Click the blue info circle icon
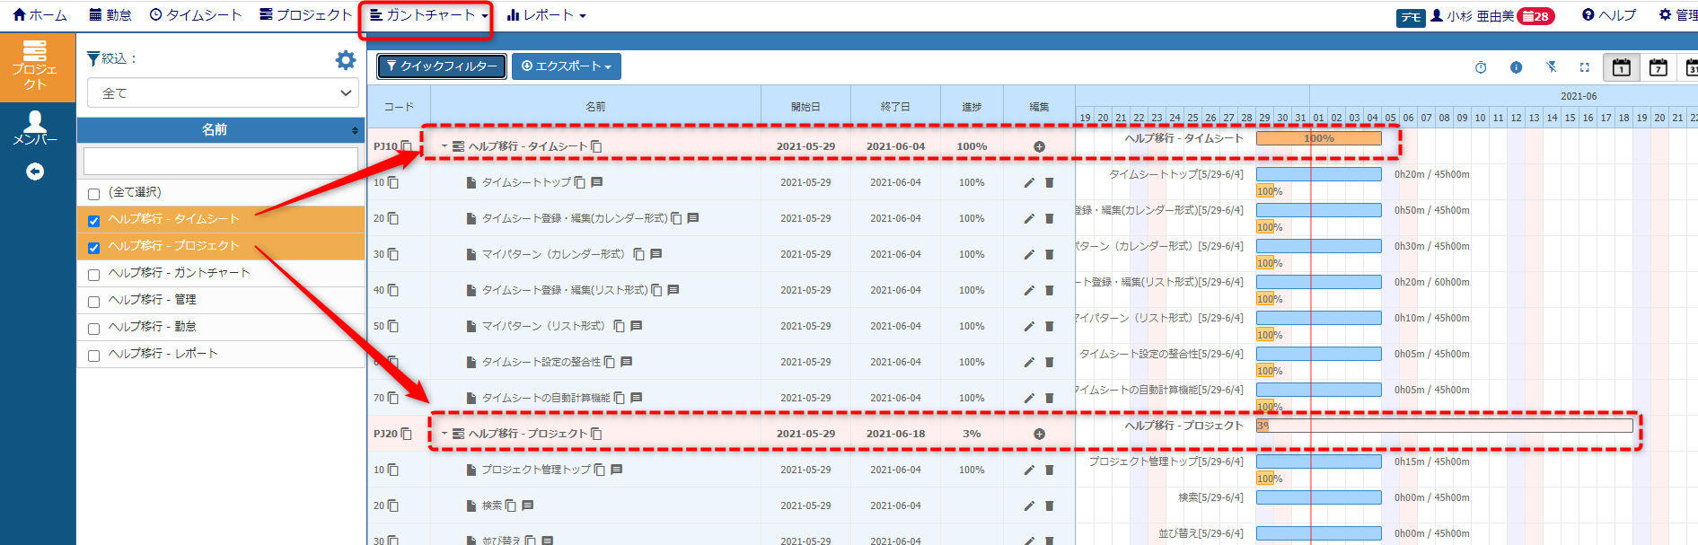 [x=1516, y=67]
